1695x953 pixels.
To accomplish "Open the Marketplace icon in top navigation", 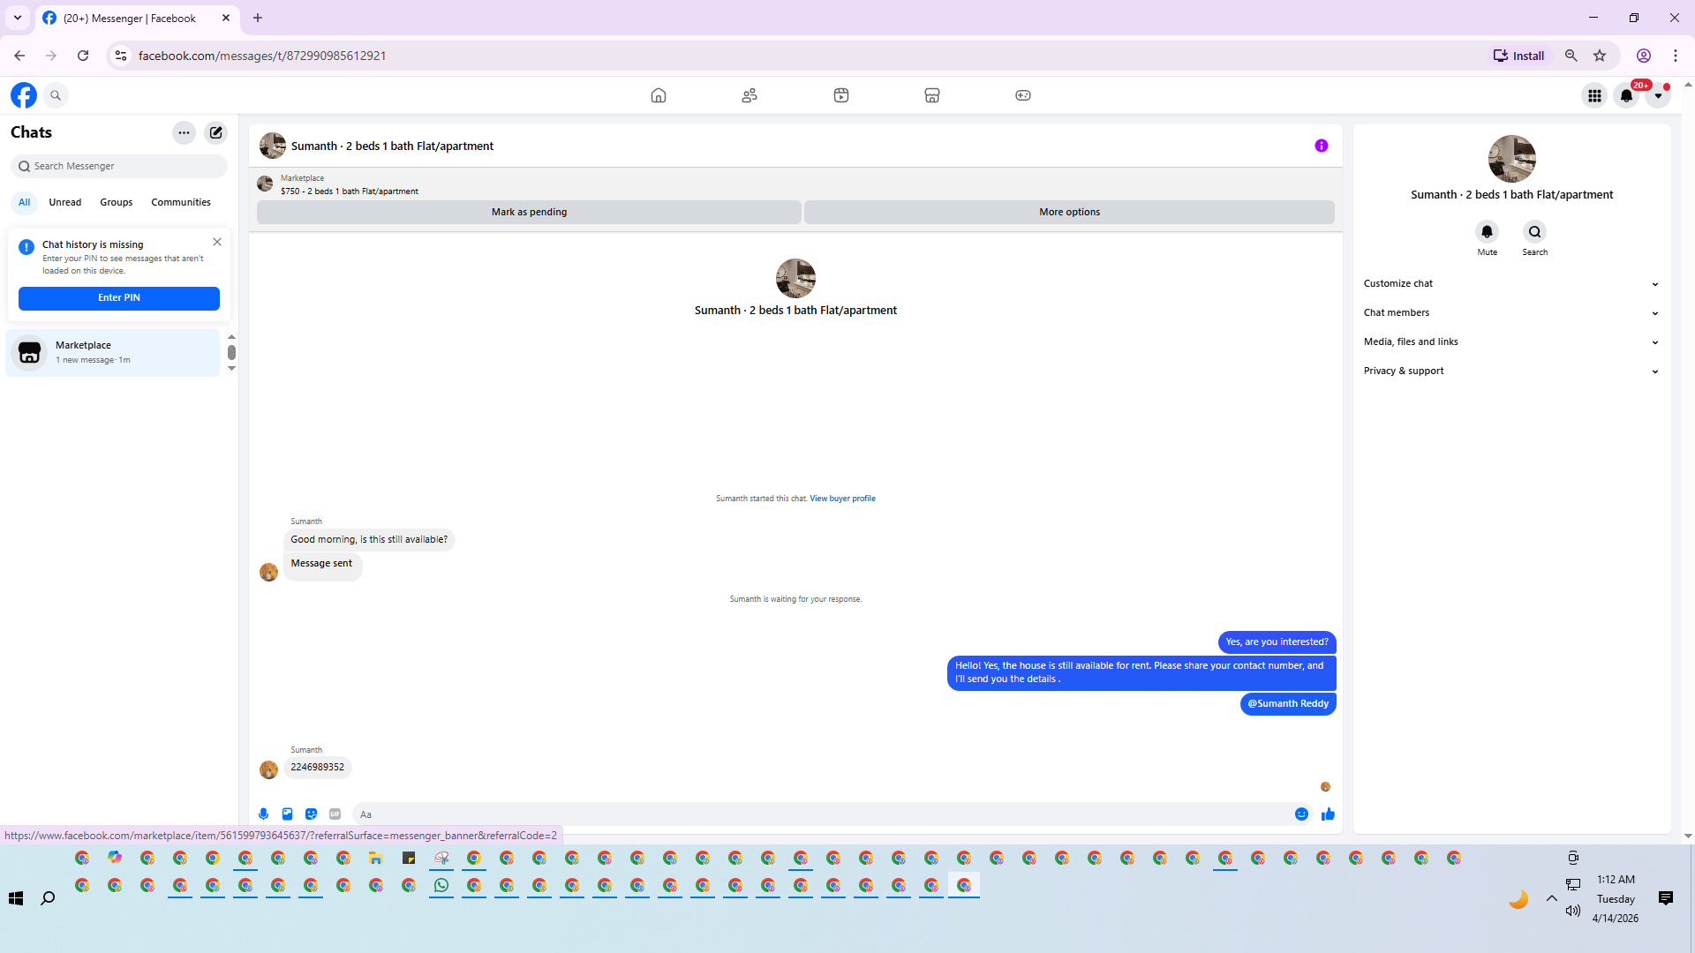I will (931, 95).
